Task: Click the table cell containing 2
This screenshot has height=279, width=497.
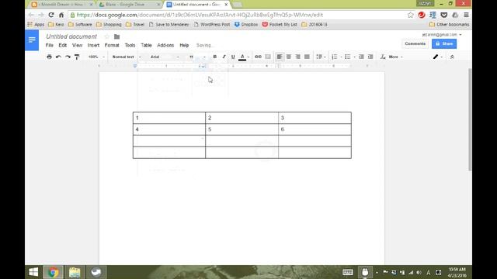Action: coord(242,118)
